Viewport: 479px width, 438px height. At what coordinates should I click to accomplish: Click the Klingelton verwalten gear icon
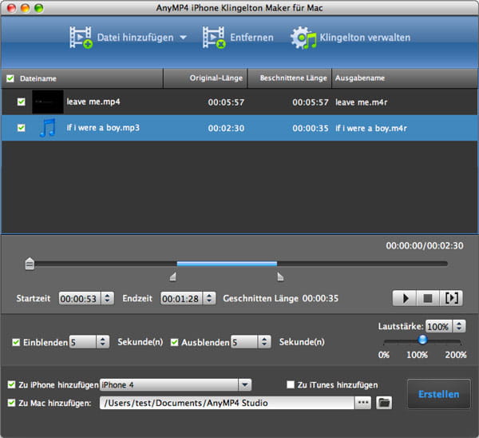[303, 38]
